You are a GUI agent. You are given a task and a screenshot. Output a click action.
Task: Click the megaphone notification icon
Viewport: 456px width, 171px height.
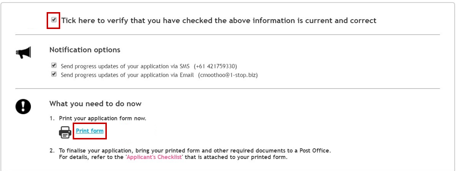coord(23,53)
